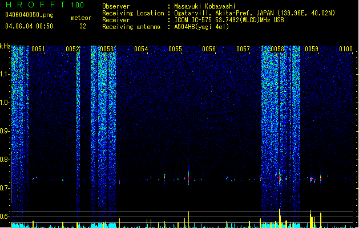359x228 pixels.
Task: Click the 0100 time marker
Action: [x=346, y=49]
